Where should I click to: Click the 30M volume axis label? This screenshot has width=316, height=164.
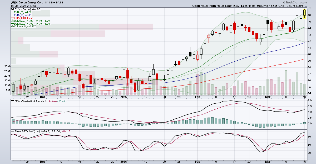click(7, 66)
